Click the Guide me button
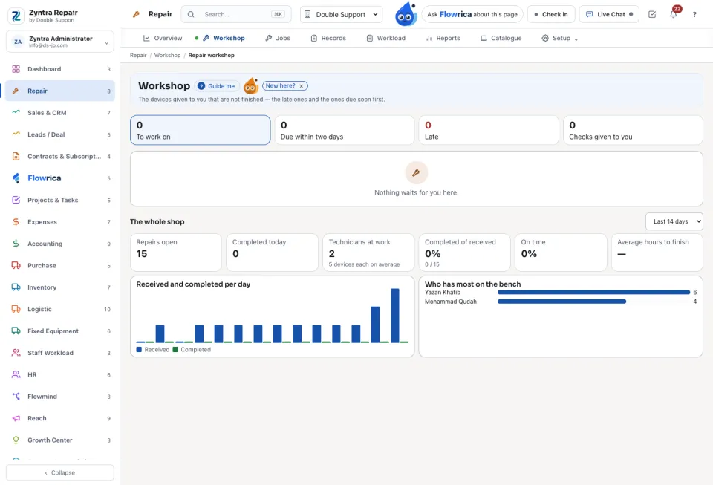This screenshot has height=485, width=713. click(x=217, y=86)
